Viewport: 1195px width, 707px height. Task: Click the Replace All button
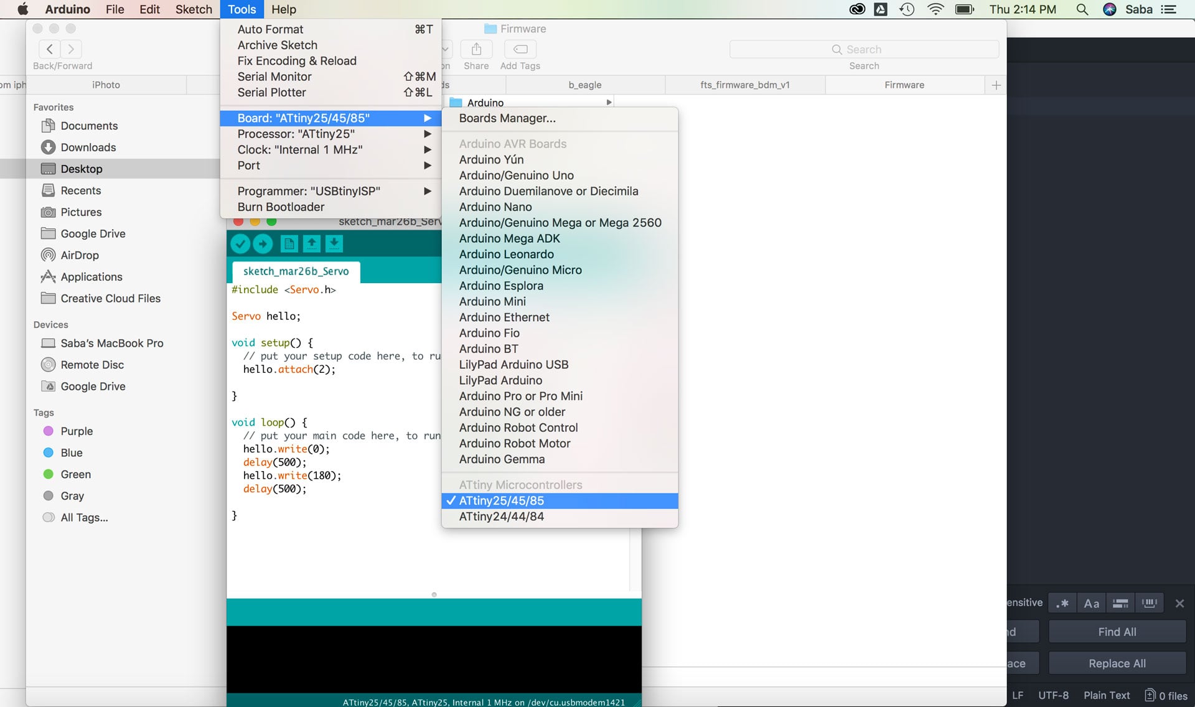(x=1117, y=663)
